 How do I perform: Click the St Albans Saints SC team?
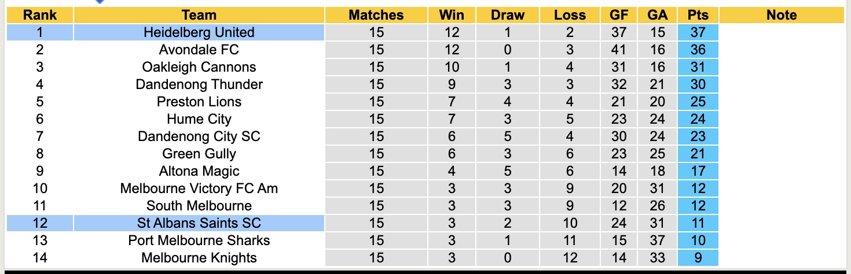(x=199, y=223)
